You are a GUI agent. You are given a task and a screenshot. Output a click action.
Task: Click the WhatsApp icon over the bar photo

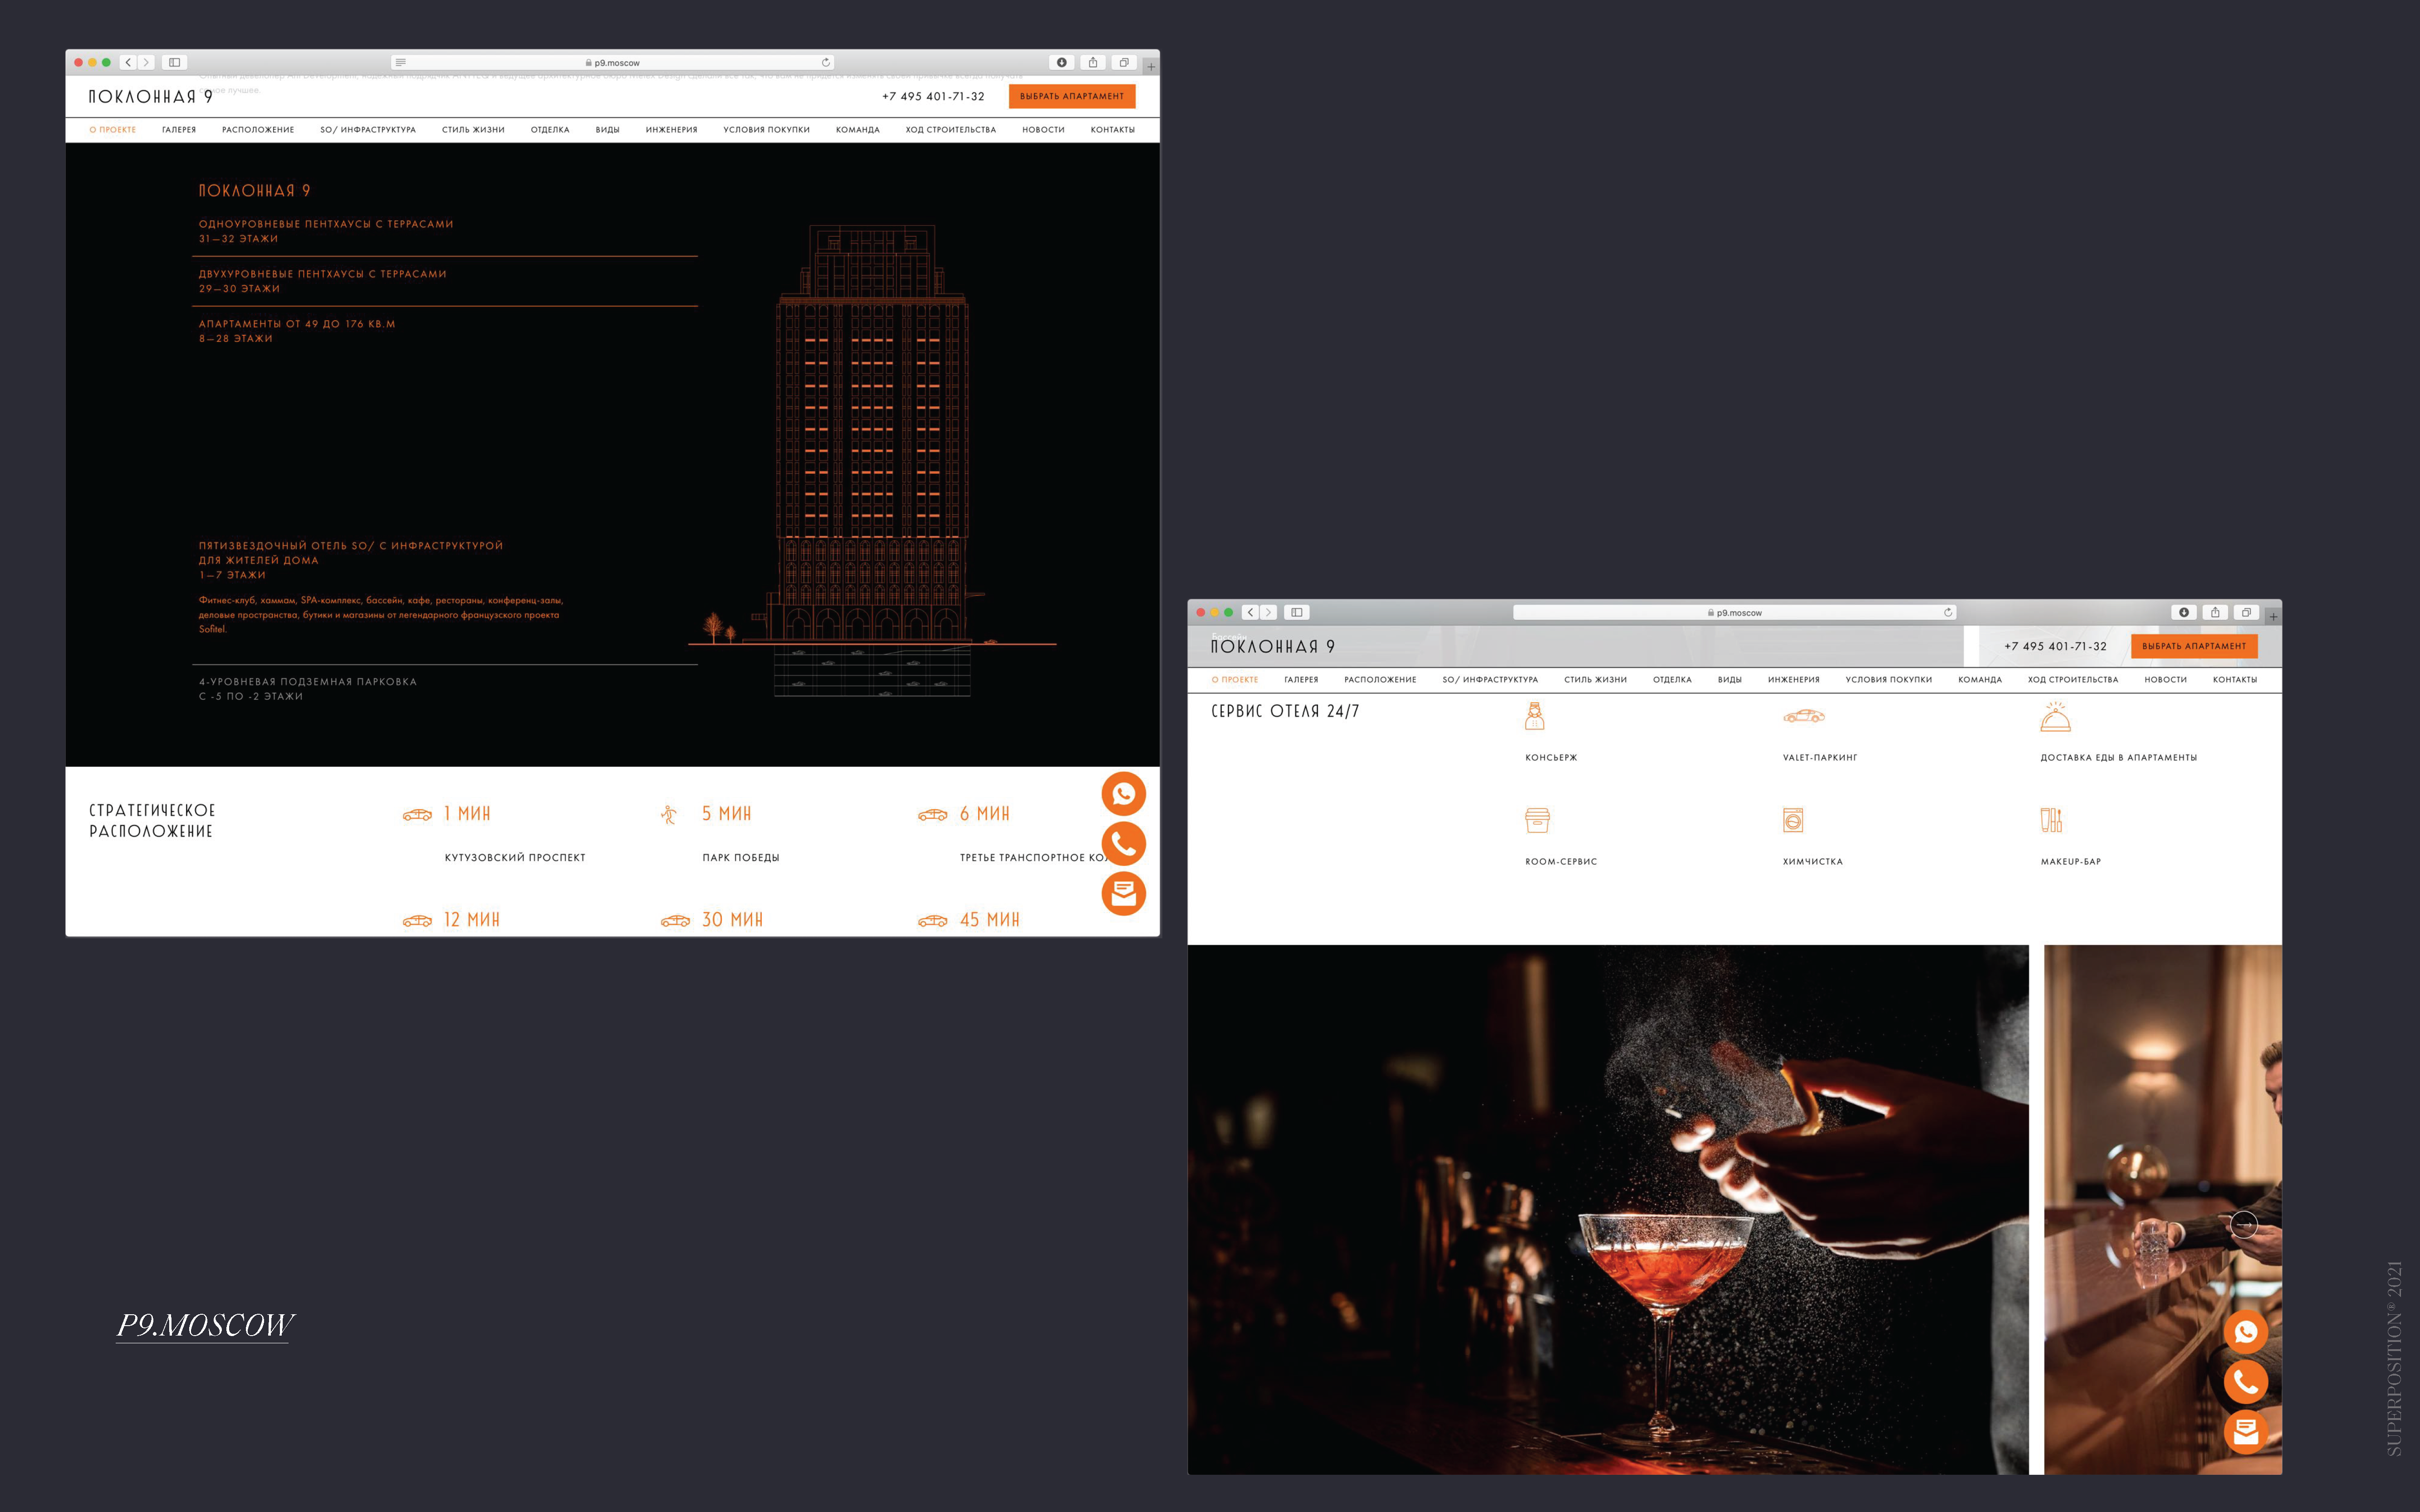2245,1332
